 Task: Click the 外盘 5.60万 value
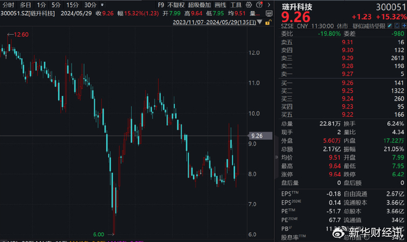332,140
